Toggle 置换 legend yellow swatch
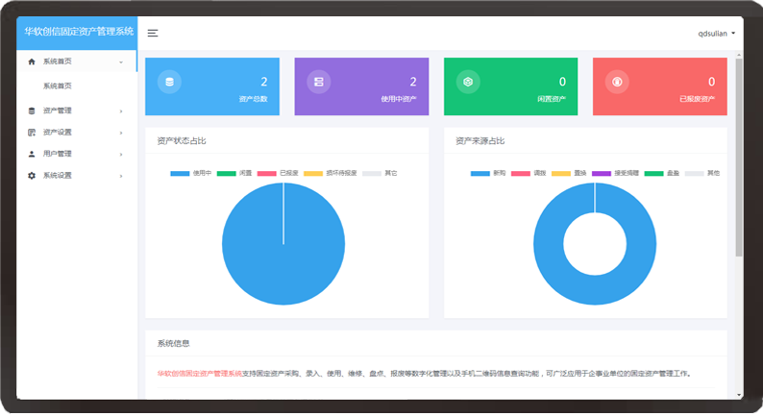Screen dimensions: 763x416 click(561, 173)
